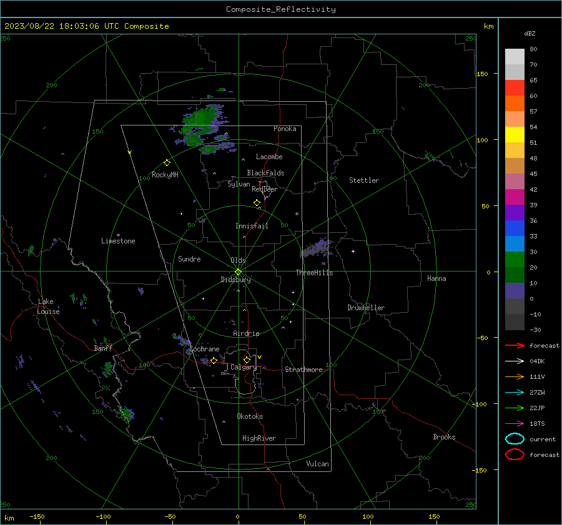Click the yellow diamond marker above Calgary
Image resolution: width=562 pixels, height=525 pixels.
coord(247,360)
